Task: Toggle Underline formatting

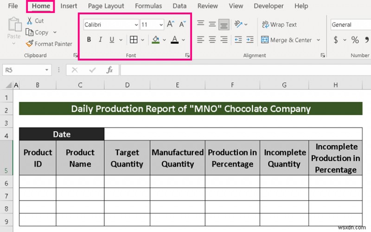Action: [112, 40]
